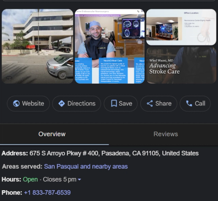
Task: Click the share icon on Share button
Action: [x=150, y=104]
